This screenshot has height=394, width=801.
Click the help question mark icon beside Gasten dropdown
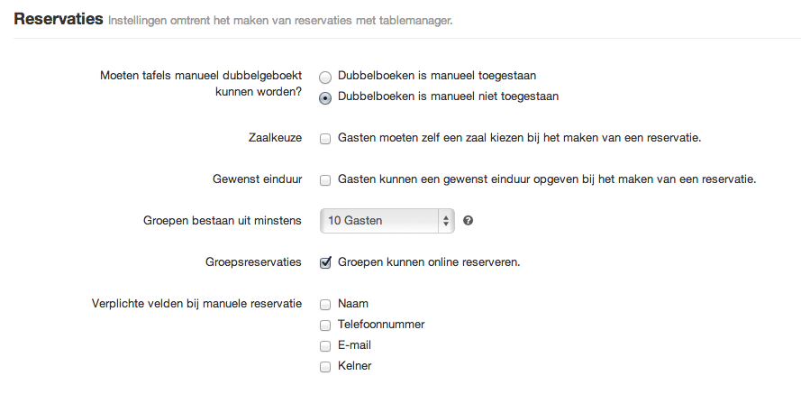click(x=468, y=221)
